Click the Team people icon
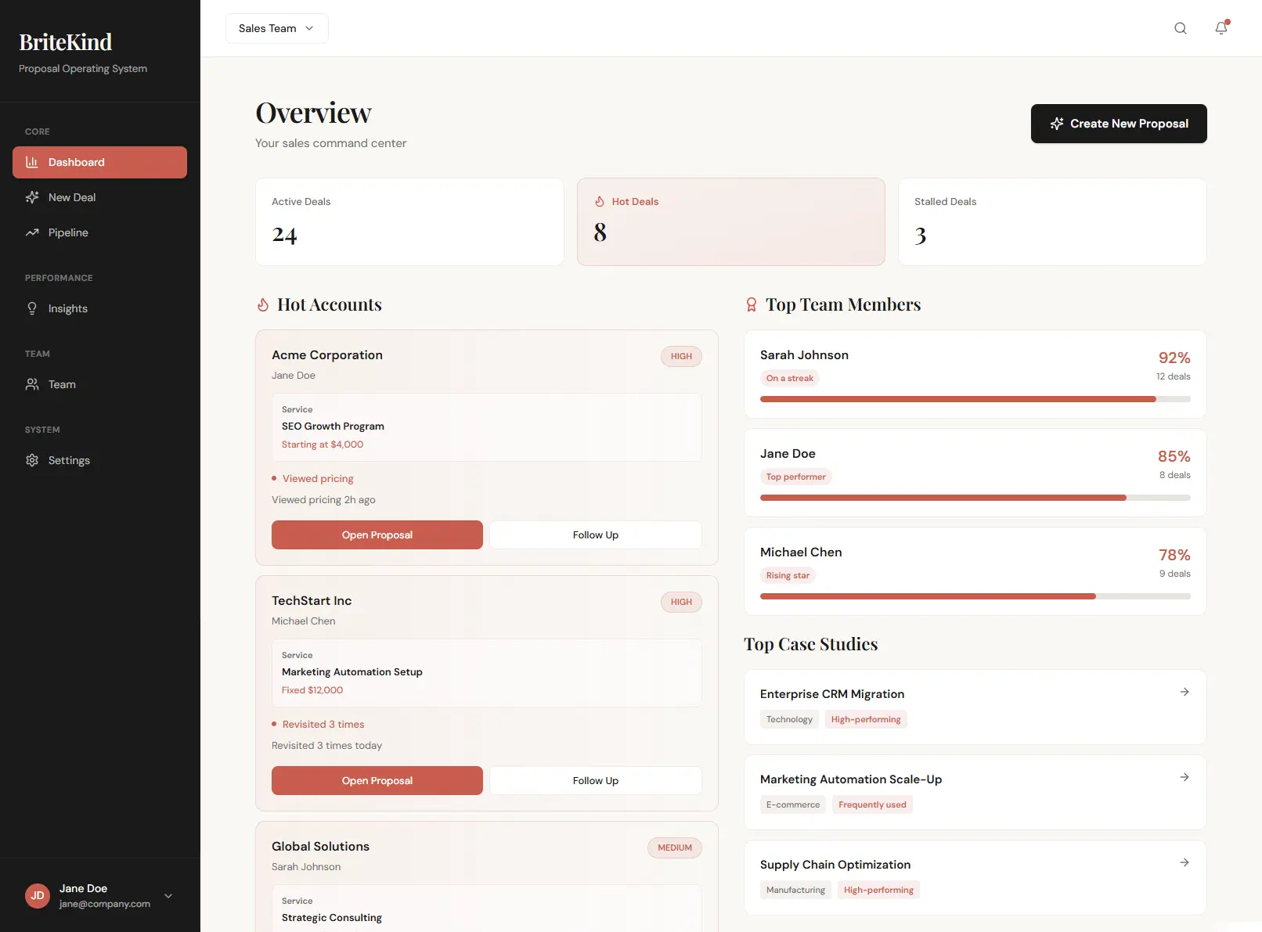 pos(32,384)
